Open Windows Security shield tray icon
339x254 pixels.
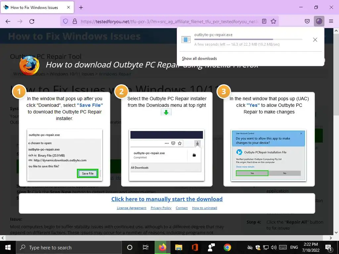[258, 247]
